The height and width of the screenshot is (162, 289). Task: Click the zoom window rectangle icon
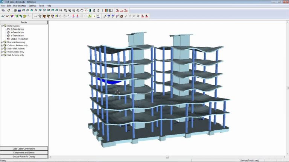click(61, 10)
